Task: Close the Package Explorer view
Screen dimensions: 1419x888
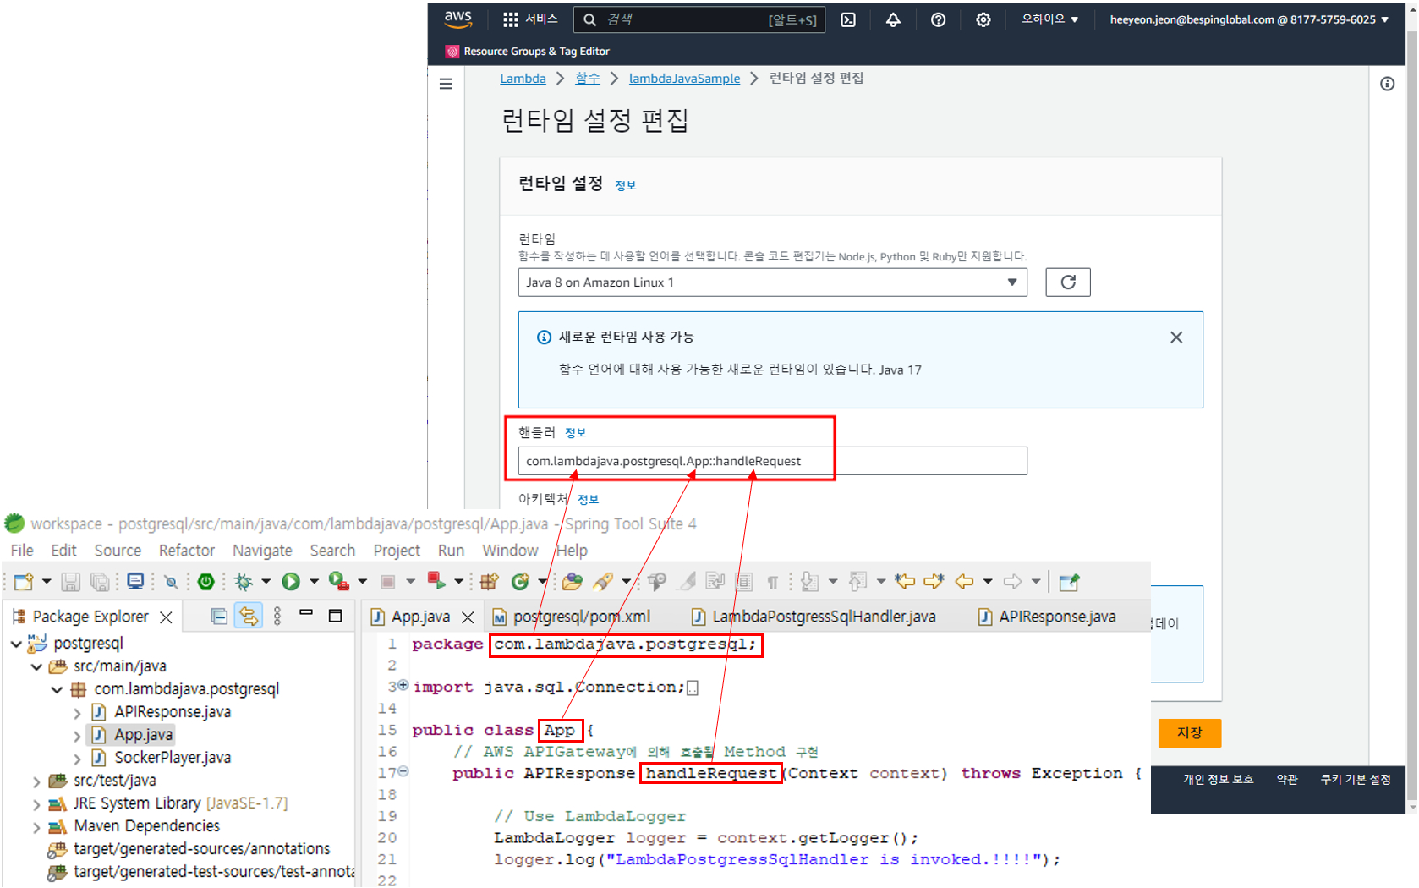Action: (167, 617)
